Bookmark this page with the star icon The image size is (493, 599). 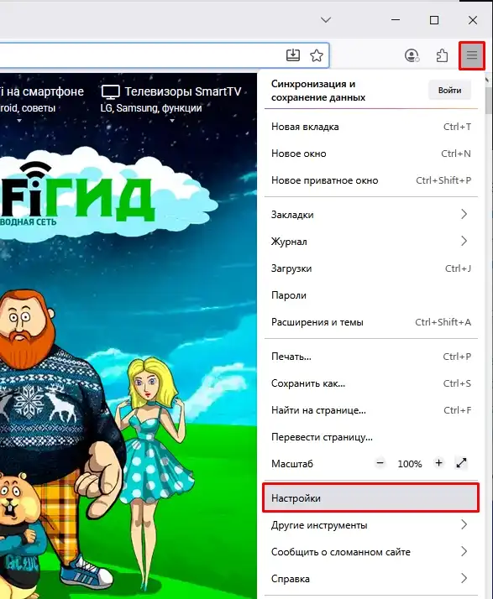click(317, 55)
